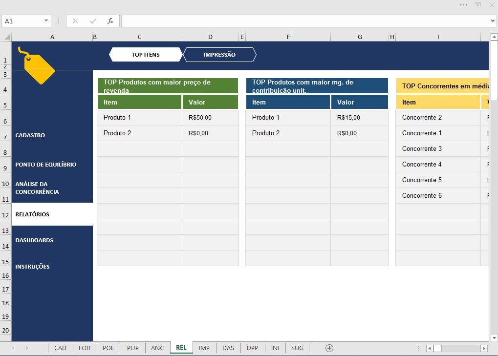Select the REL sheet tab
This screenshot has width=498, height=356.
[181, 348]
